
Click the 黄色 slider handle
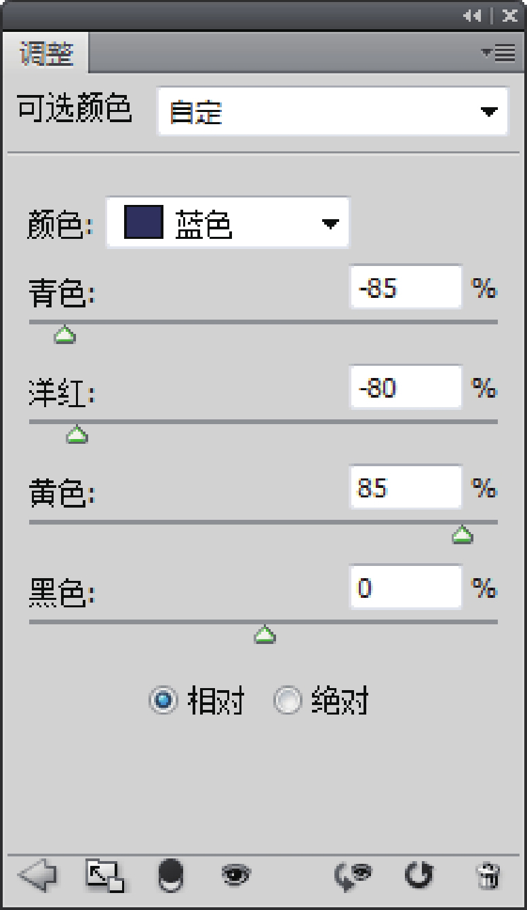(x=463, y=535)
